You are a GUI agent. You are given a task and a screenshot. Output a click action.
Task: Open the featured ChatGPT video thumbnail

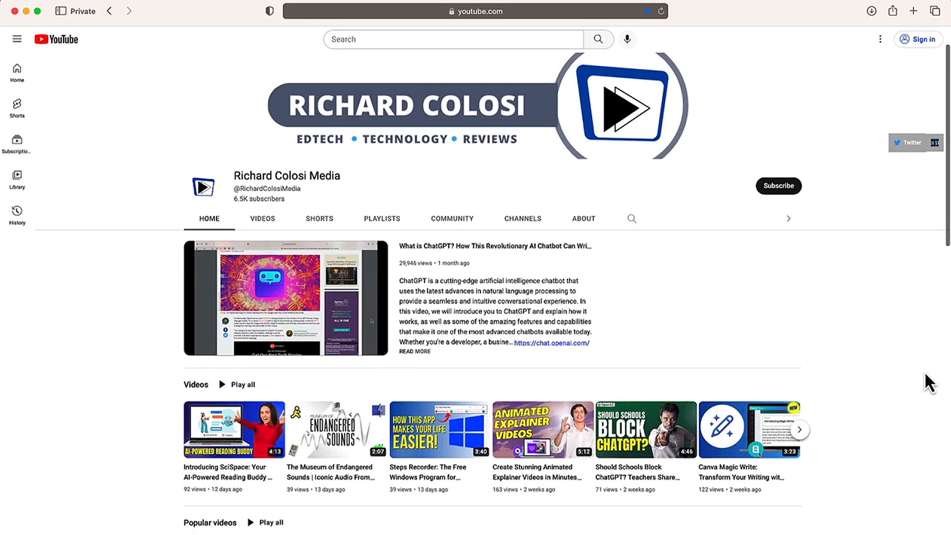pyautogui.click(x=286, y=298)
